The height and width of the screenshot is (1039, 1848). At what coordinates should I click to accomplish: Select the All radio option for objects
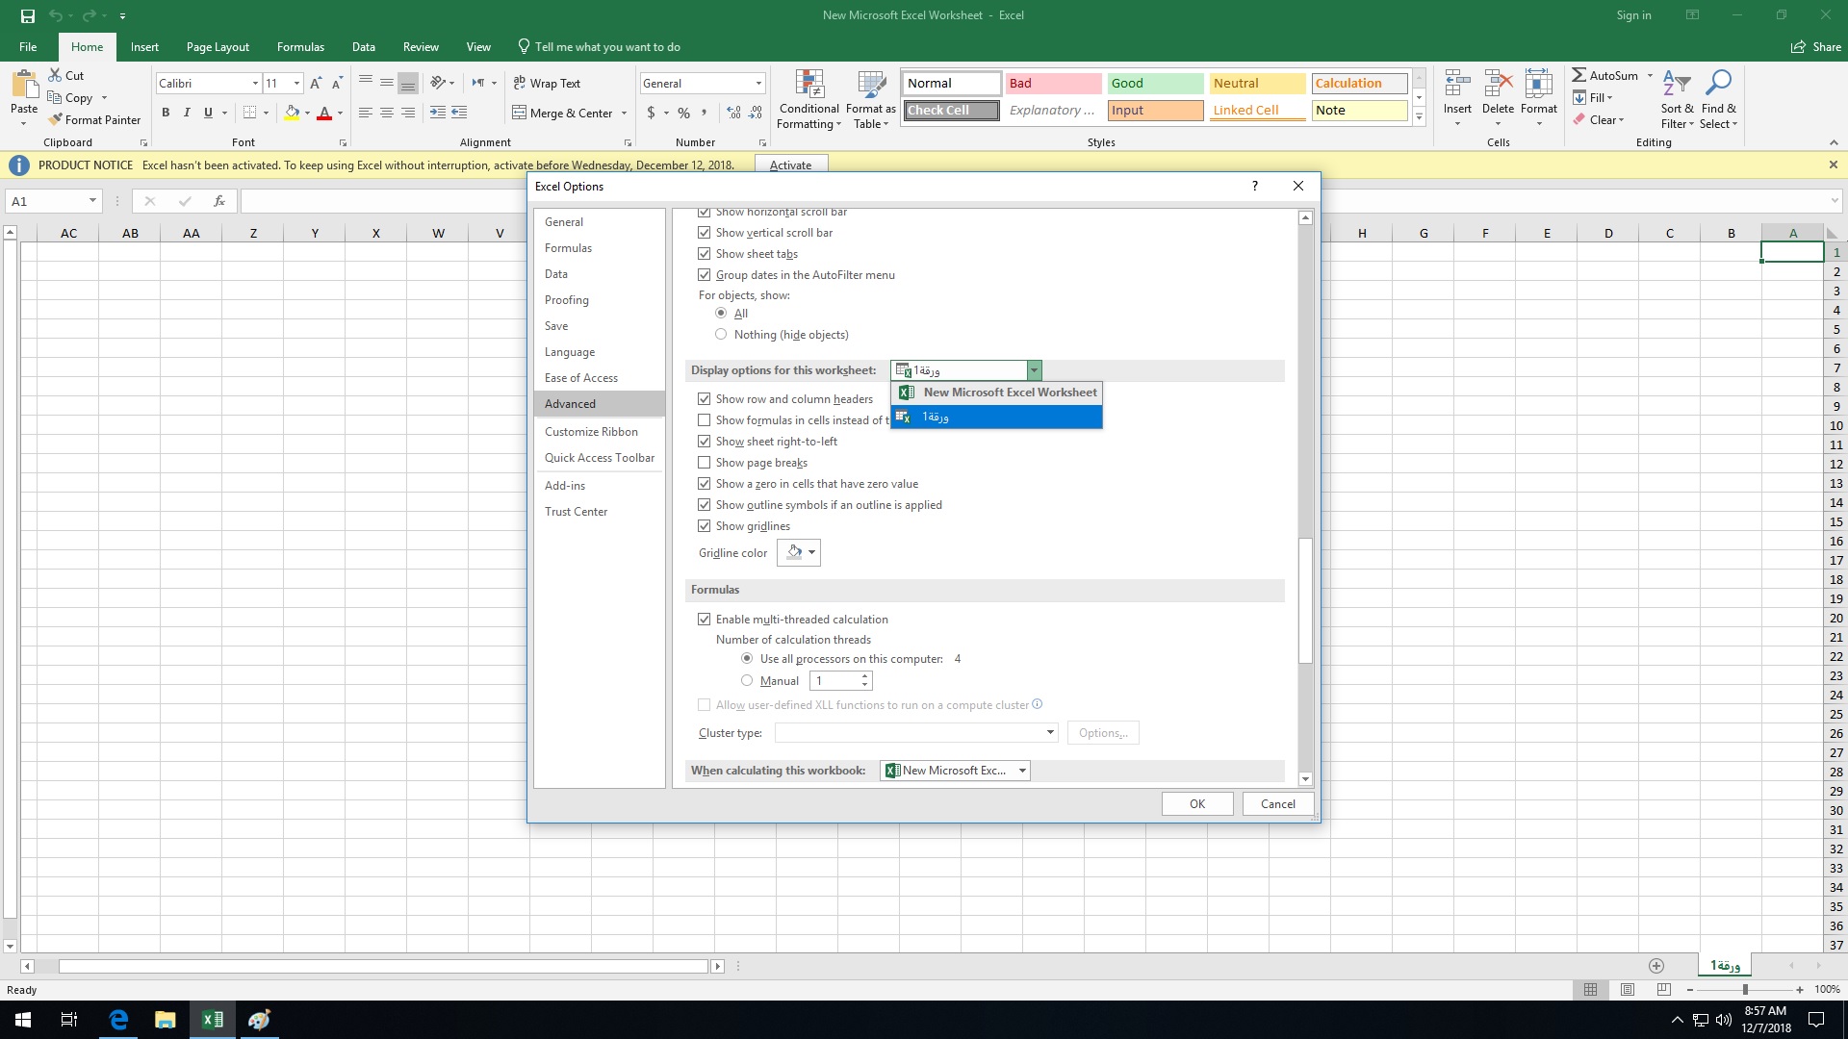pyautogui.click(x=721, y=314)
